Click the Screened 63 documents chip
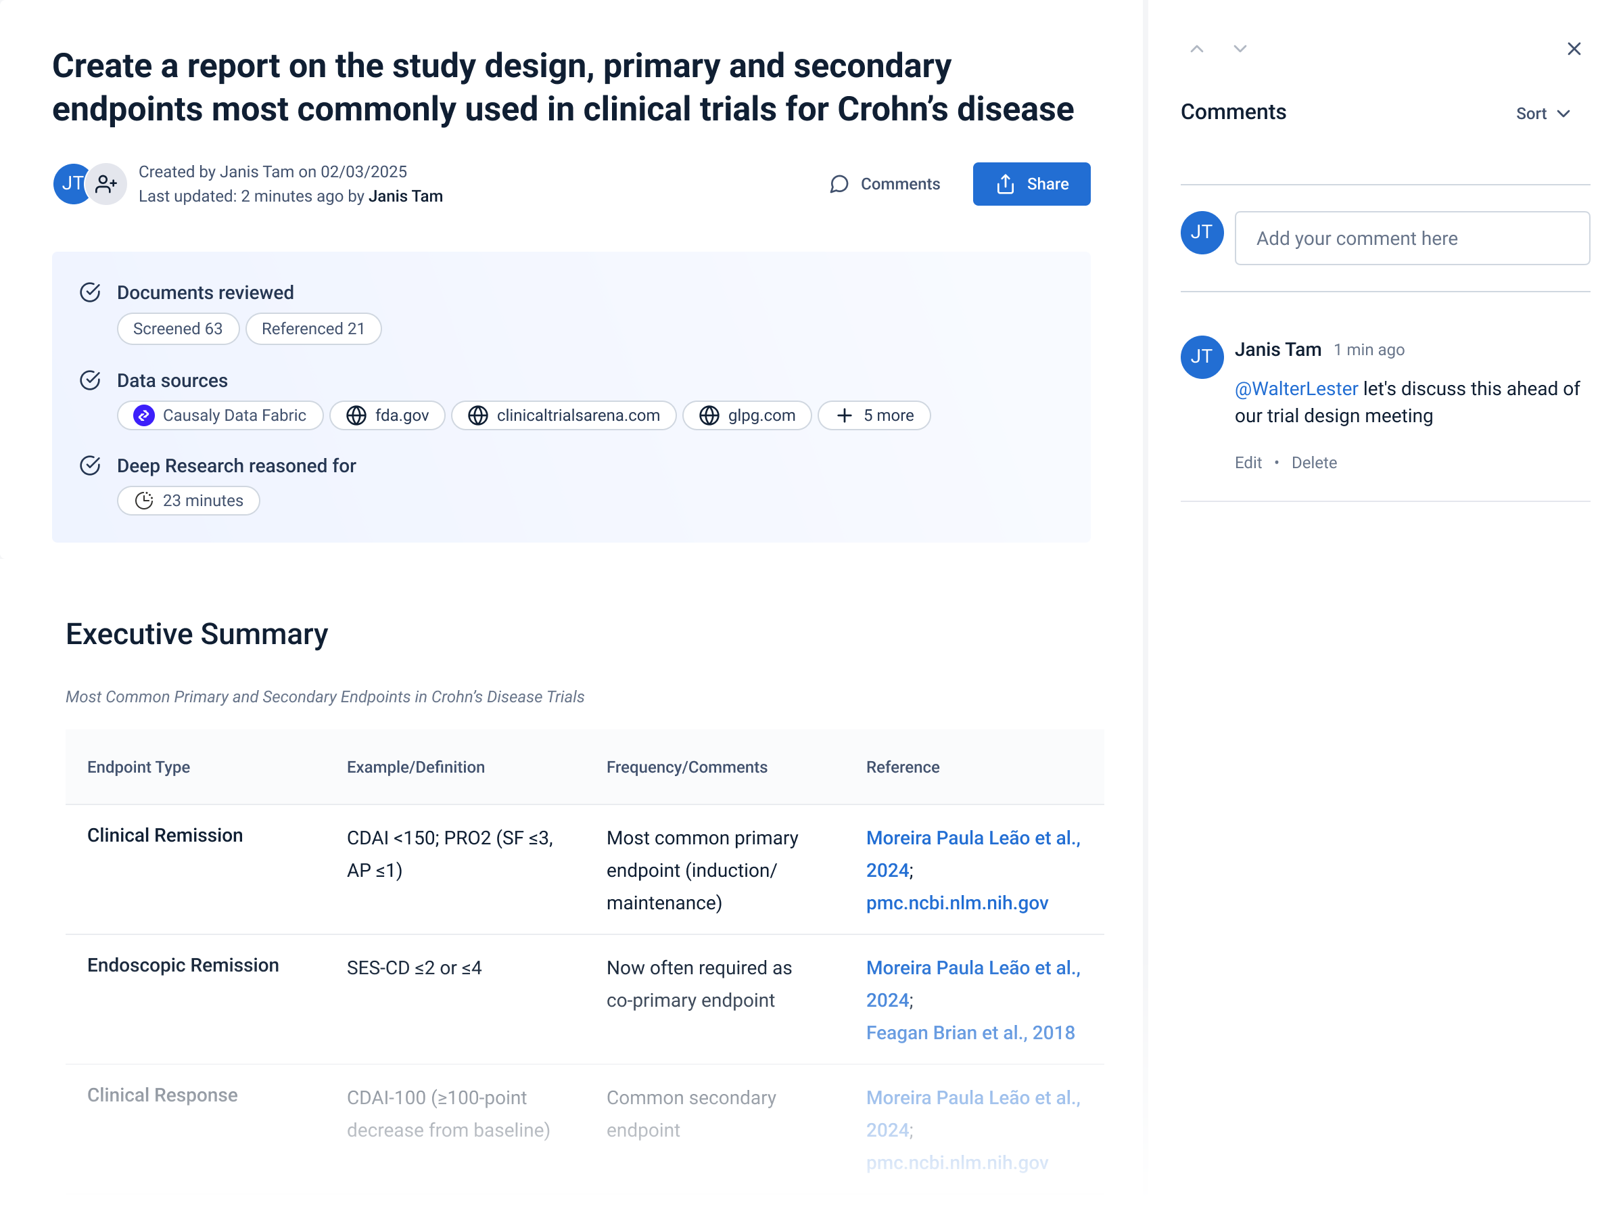The width and height of the screenshot is (1623, 1207). [177, 329]
